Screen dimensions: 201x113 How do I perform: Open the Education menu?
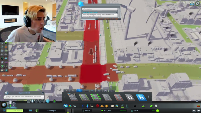pyautogui.click(x=112, y=106)
